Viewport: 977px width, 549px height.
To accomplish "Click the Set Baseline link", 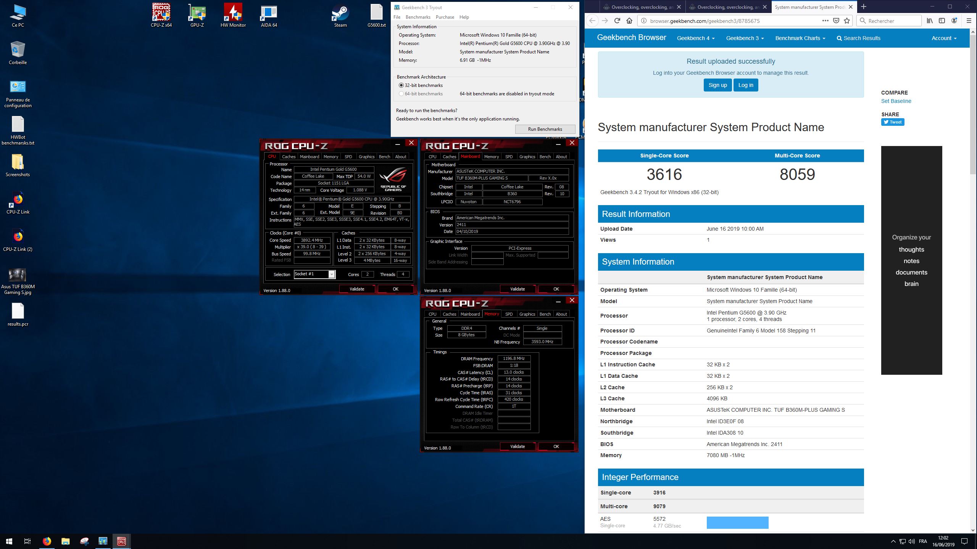I will click(896, 101).
